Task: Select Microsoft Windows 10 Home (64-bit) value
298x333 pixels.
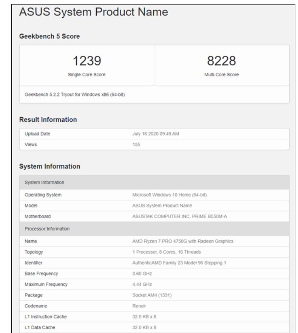Action: 170,195
